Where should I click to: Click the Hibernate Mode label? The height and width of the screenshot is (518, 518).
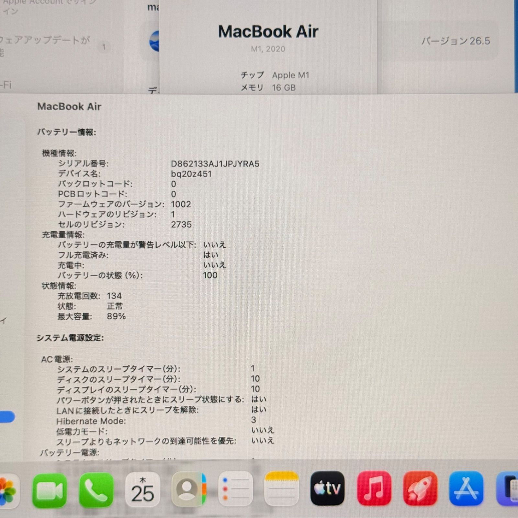pos(91,421)
